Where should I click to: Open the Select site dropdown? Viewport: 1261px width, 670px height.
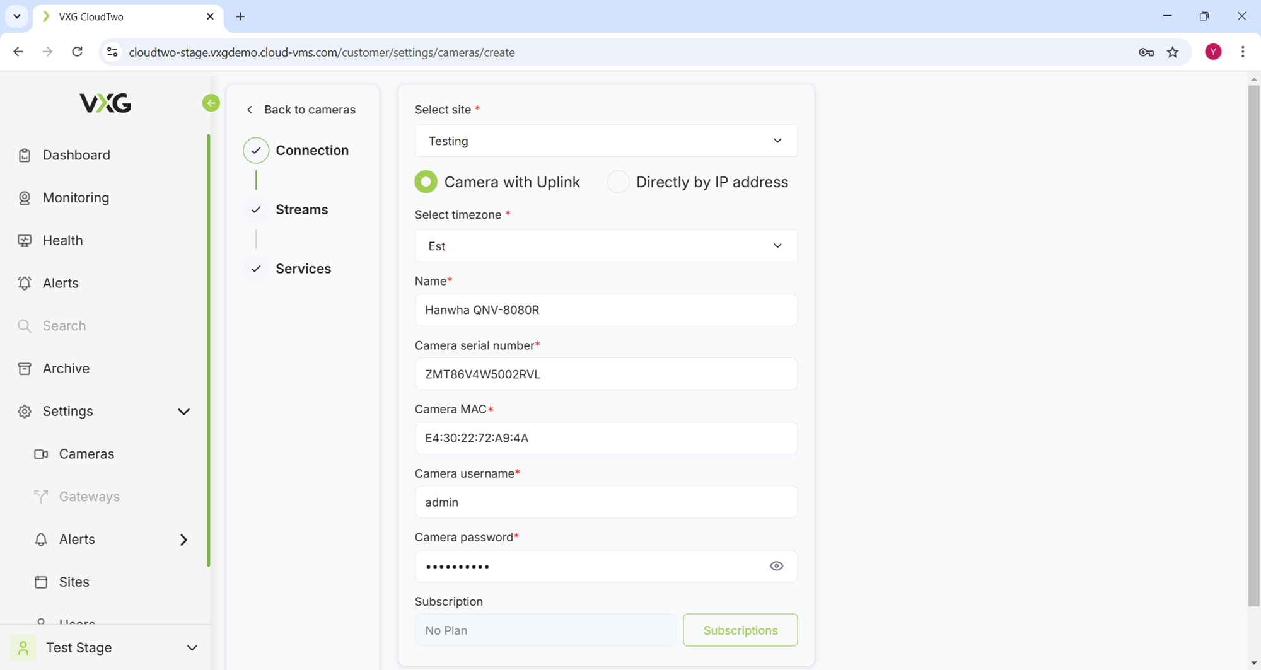pyautogui.click(x=605, y=141)
